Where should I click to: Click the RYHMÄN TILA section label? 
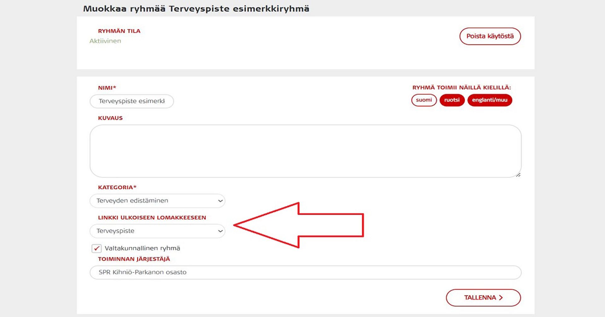coord(119,31)
